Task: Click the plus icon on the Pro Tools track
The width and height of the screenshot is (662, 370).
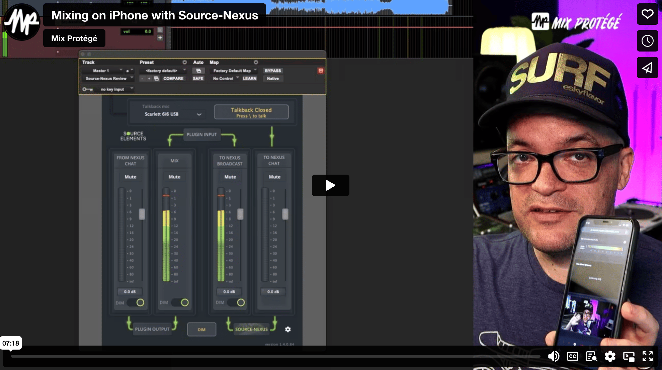Action: tap(160, 38)
